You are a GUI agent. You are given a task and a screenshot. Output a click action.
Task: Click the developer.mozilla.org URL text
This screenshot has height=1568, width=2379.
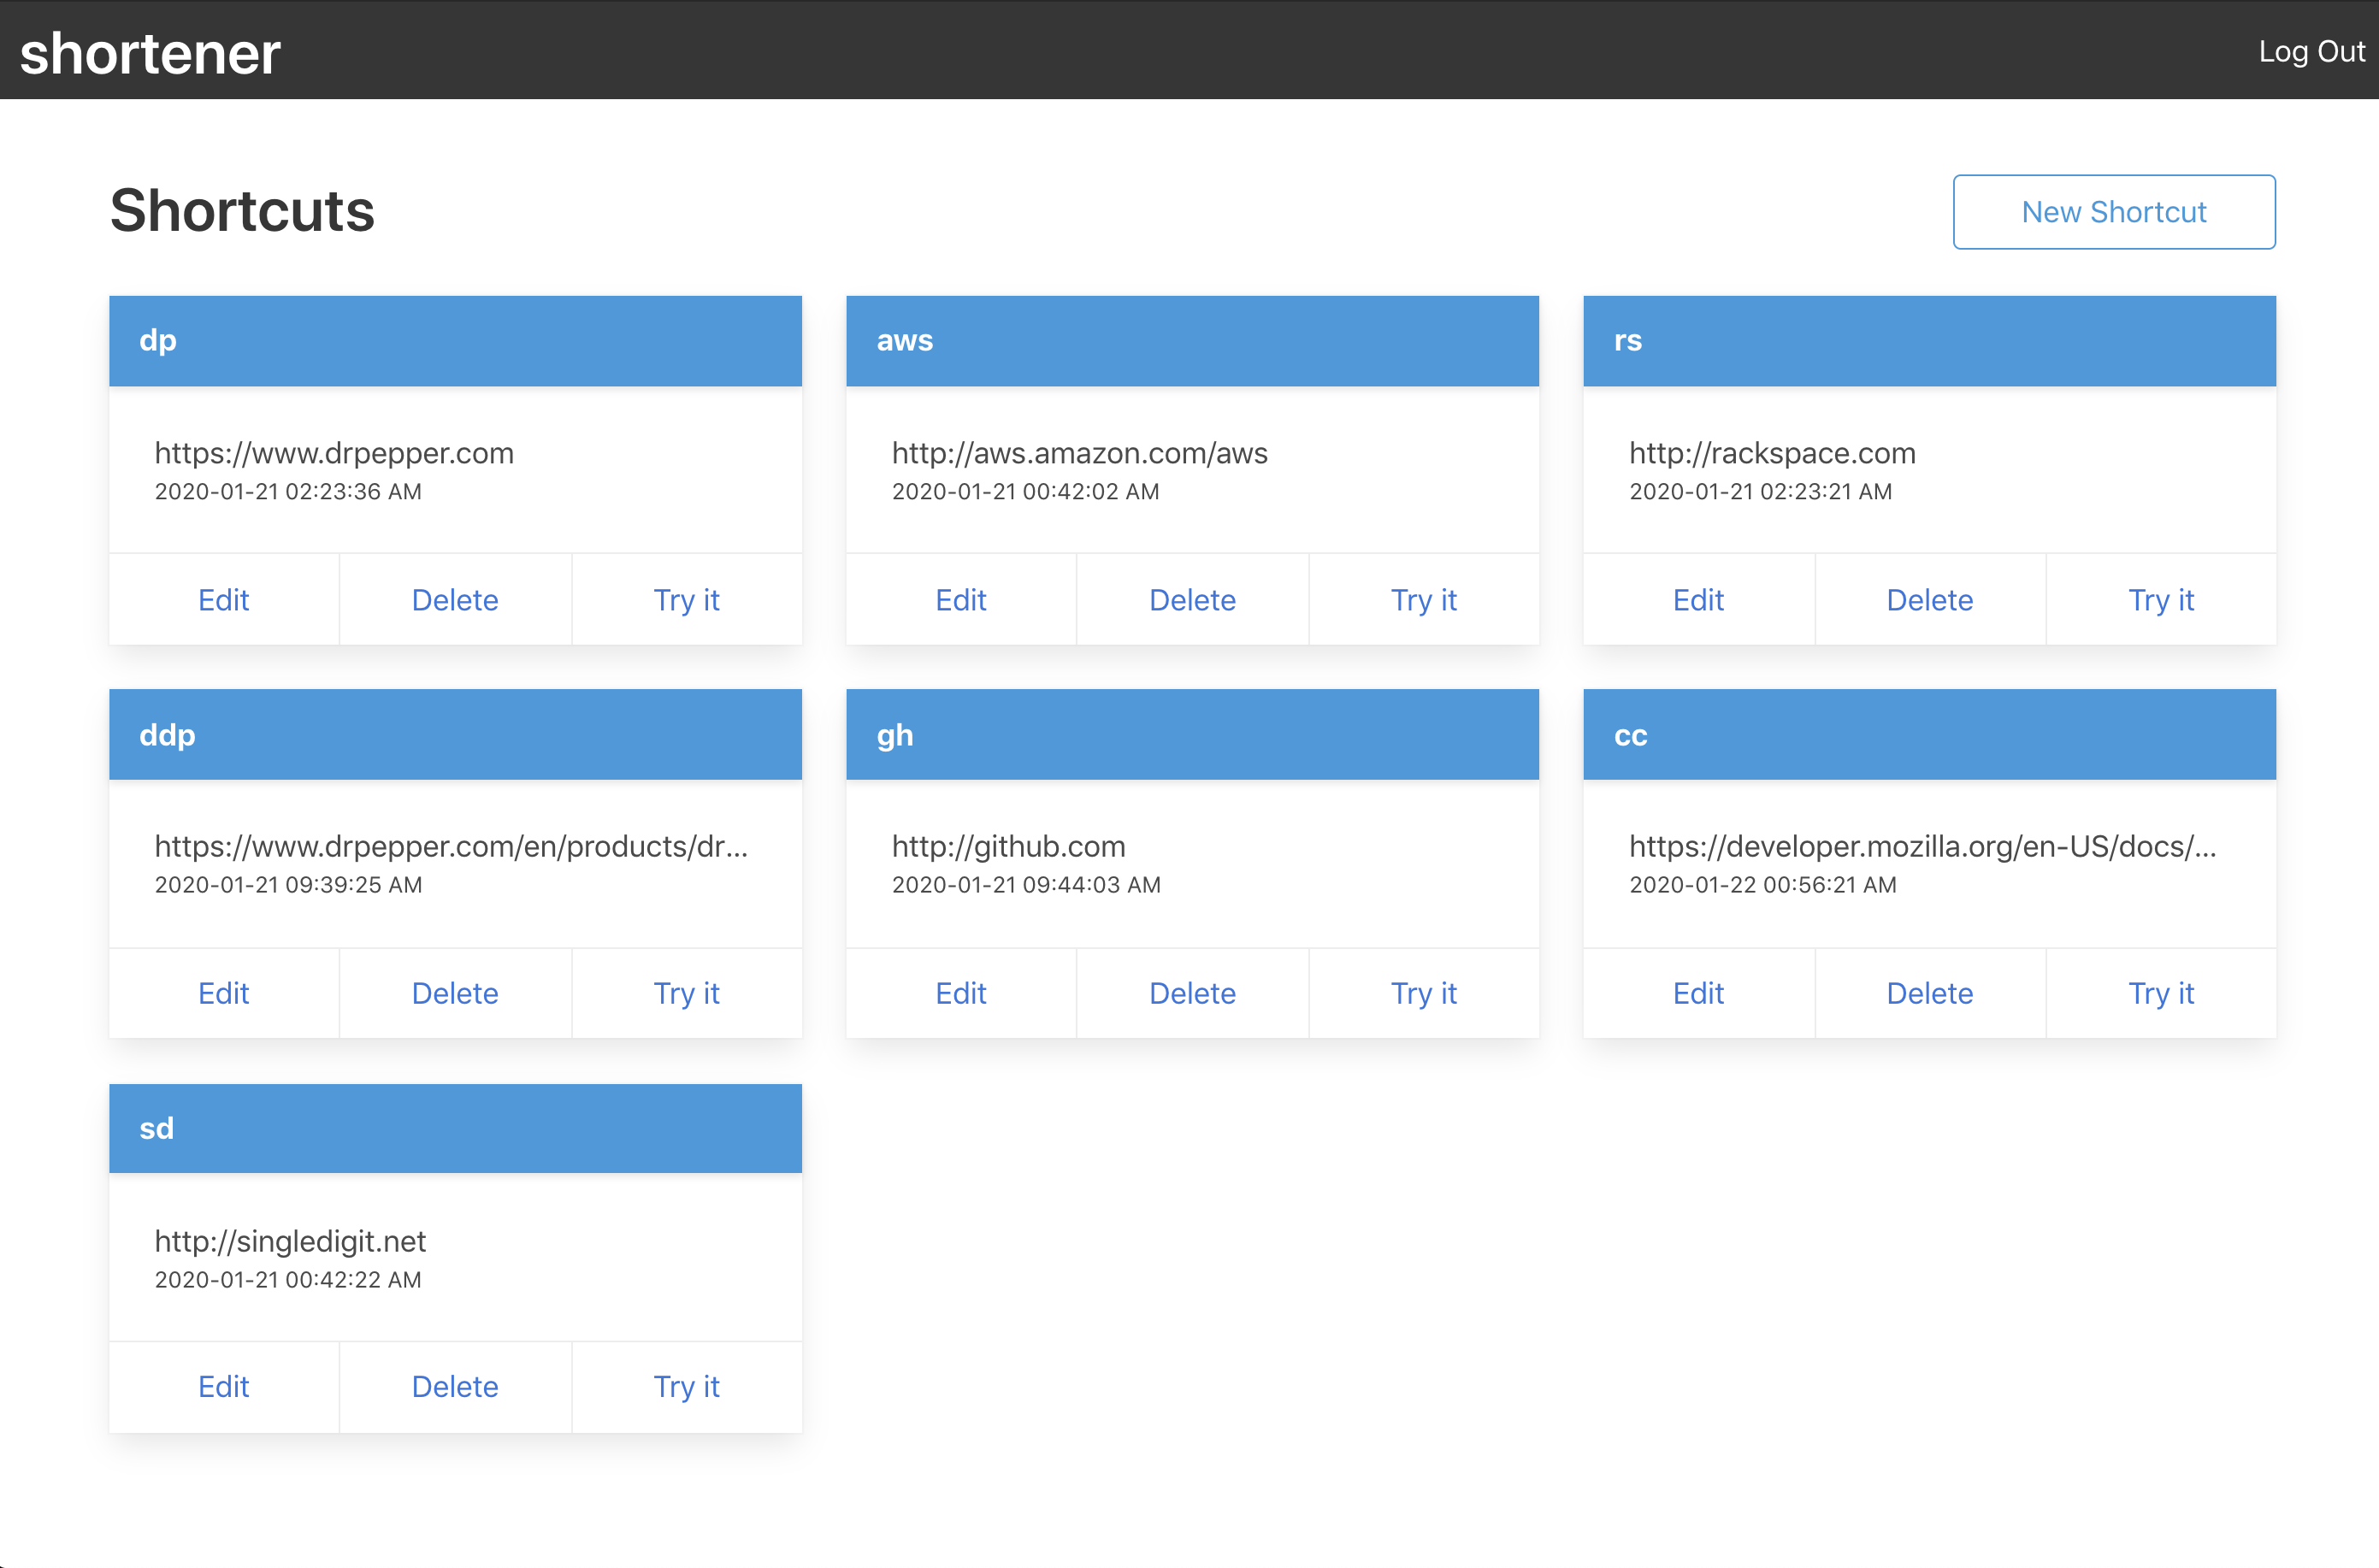1922,846
